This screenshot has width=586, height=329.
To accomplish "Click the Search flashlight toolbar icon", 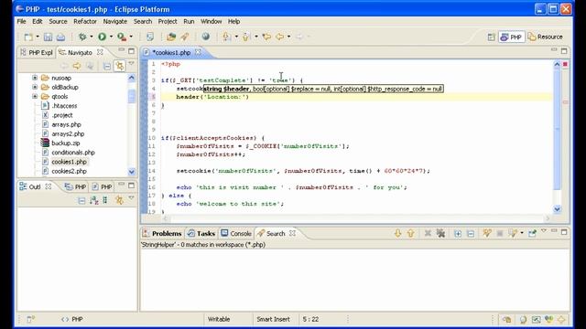I will click(x=185, y=37).
